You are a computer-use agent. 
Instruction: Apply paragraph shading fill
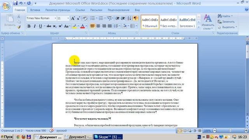pyautogui.click(x=124, y=26)
